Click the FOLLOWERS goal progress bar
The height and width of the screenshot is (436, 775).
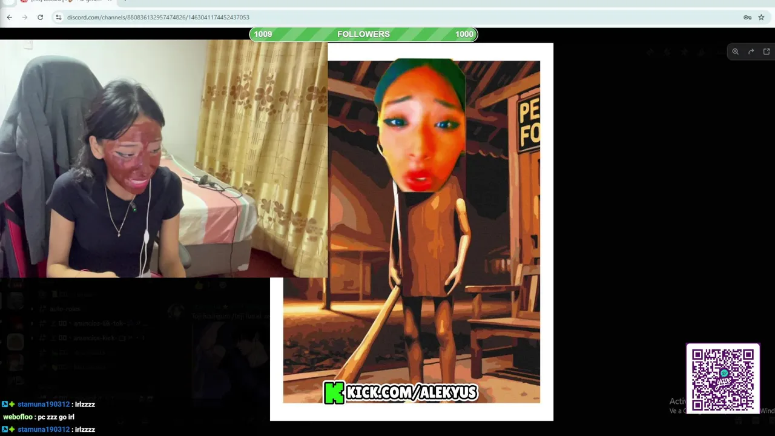tap(363, 35)
